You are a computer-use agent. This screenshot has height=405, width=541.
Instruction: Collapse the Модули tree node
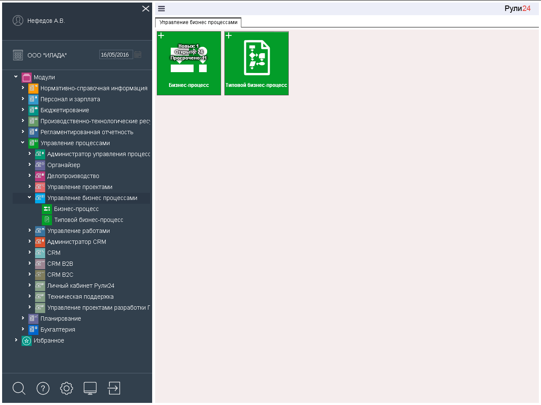(x=16, y=77)
